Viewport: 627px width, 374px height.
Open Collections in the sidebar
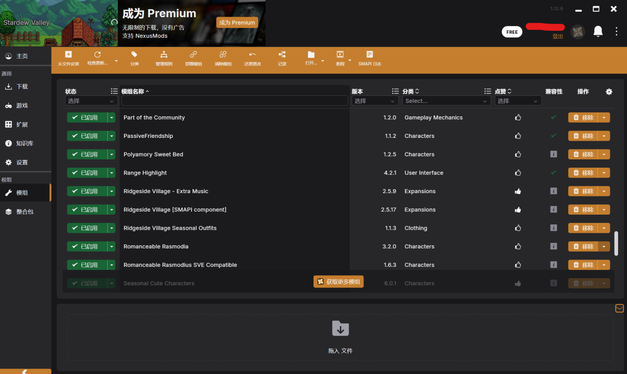tap(25, 212)
